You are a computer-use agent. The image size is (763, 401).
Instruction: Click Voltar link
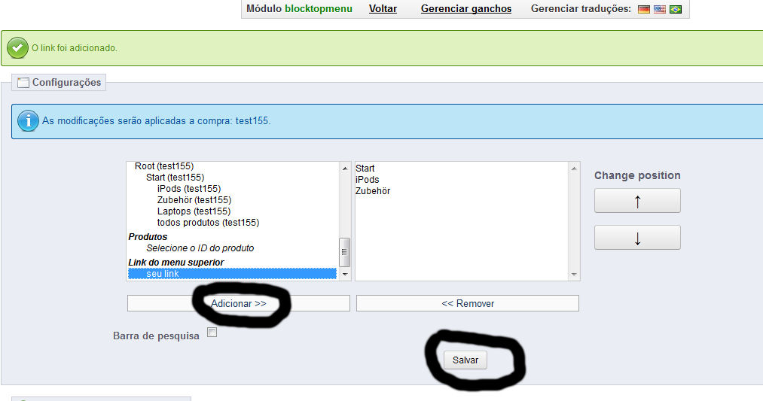(x=383, y=9)
